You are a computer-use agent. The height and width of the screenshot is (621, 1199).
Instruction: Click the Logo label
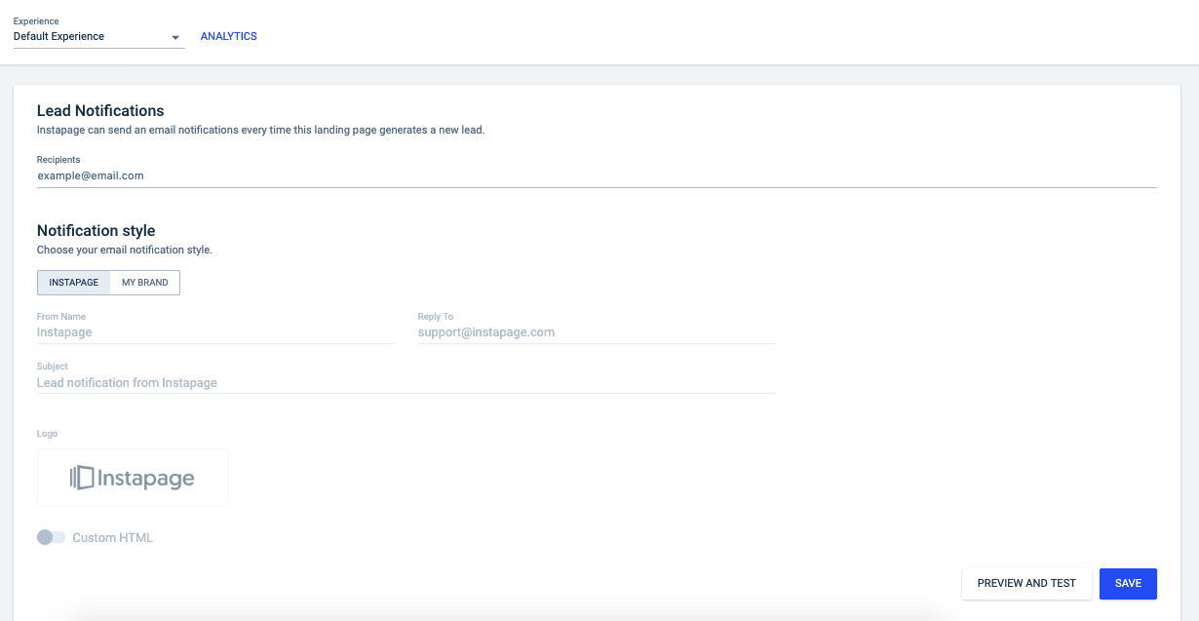48,434
